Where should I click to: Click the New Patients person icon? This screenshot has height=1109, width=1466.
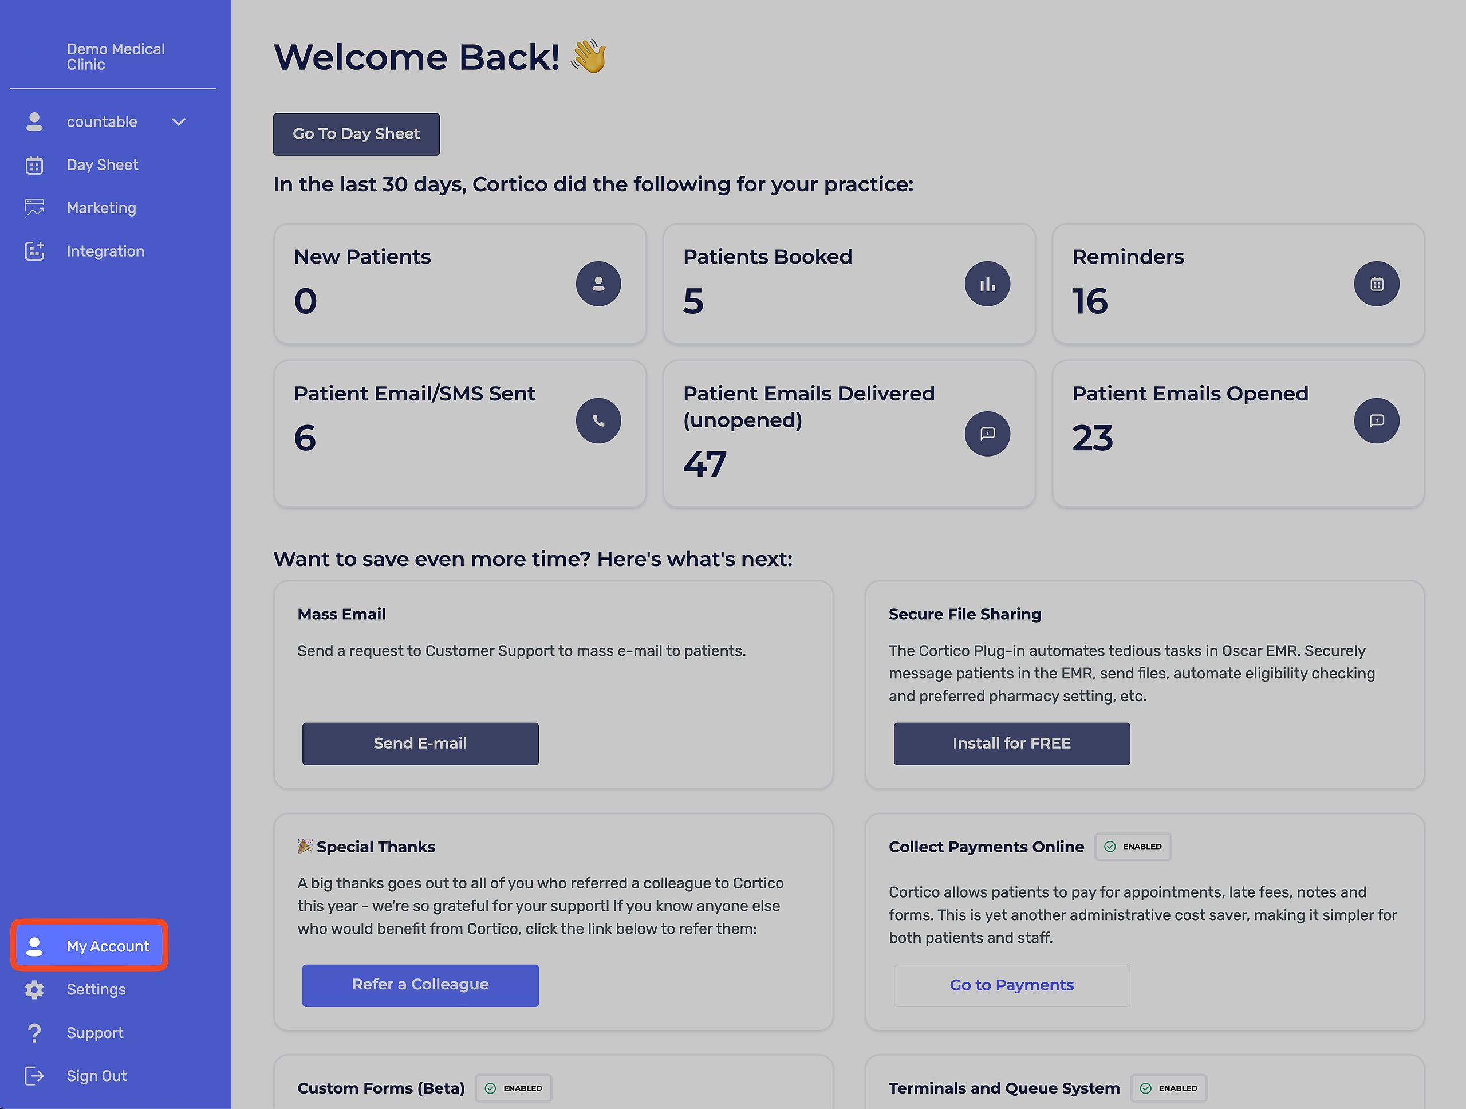click(598, 284)
